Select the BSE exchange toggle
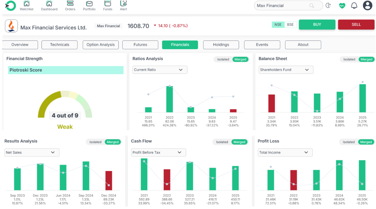Viewport: 376px width, 209px height. [x=290, y=25]
